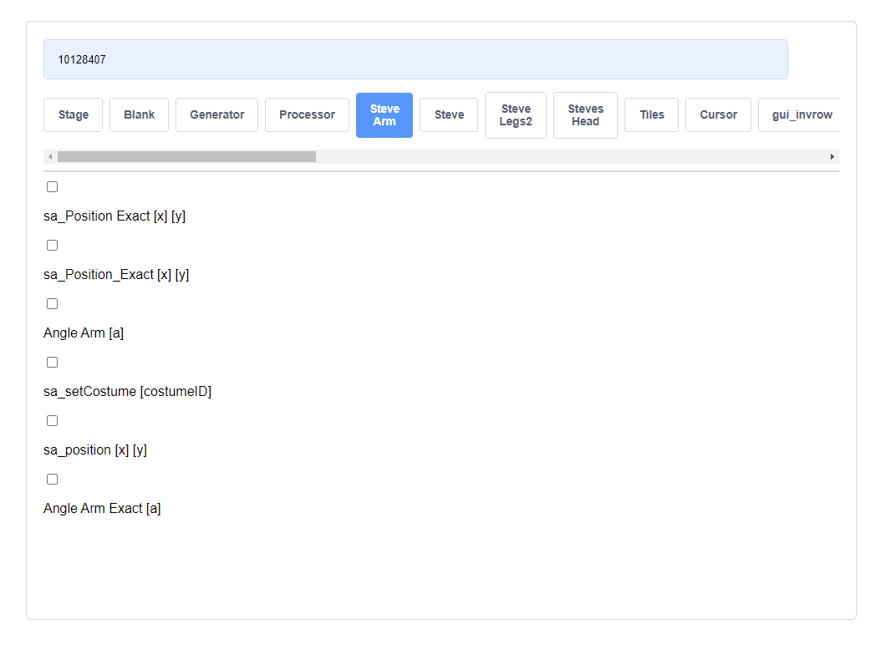Check the sa_Position Exact checkbox
Image resolution: width=886 pixels, height=645 pixels.
52,186
